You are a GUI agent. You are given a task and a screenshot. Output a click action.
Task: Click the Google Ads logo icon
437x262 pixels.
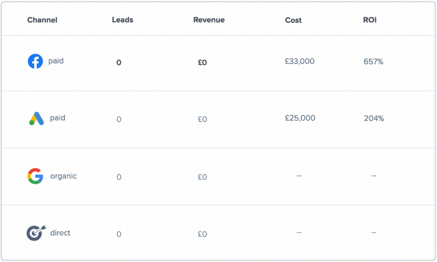[36, 118]
